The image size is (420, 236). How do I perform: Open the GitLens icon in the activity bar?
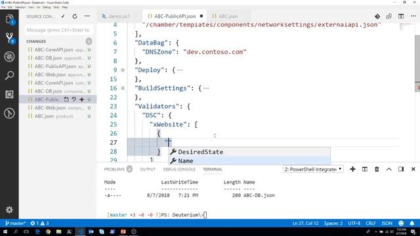[x=9, y=113]
